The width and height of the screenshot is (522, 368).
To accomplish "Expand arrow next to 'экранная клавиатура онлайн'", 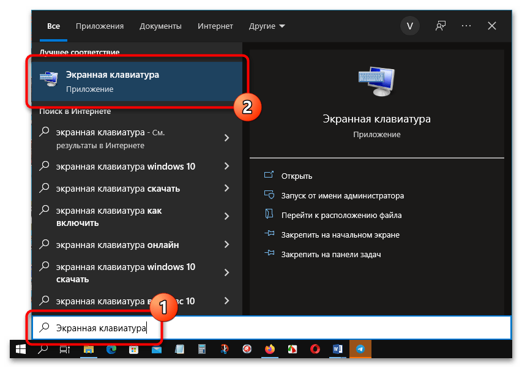I will (x=226, y=244).
